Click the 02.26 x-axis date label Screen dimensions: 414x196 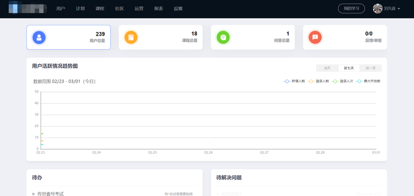tap(209, 153)
